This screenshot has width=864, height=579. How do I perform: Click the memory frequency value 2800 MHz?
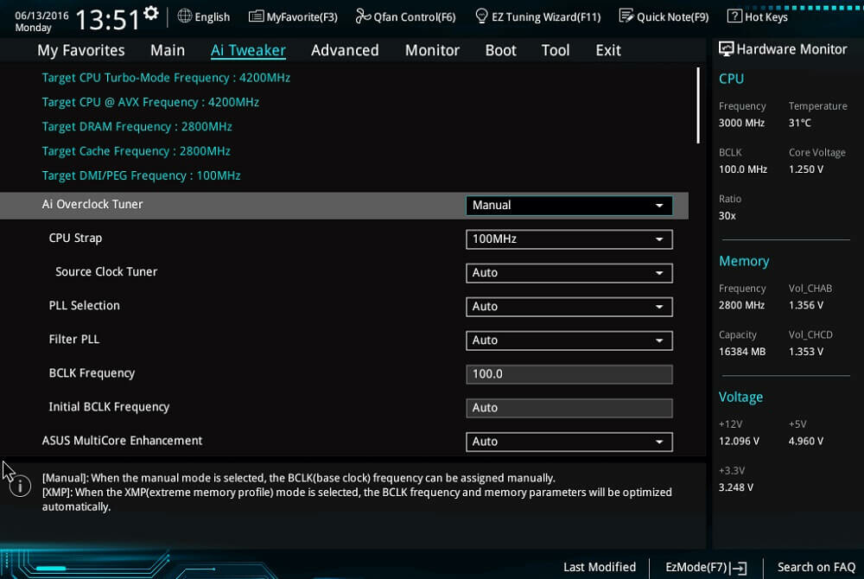point(741,305)
